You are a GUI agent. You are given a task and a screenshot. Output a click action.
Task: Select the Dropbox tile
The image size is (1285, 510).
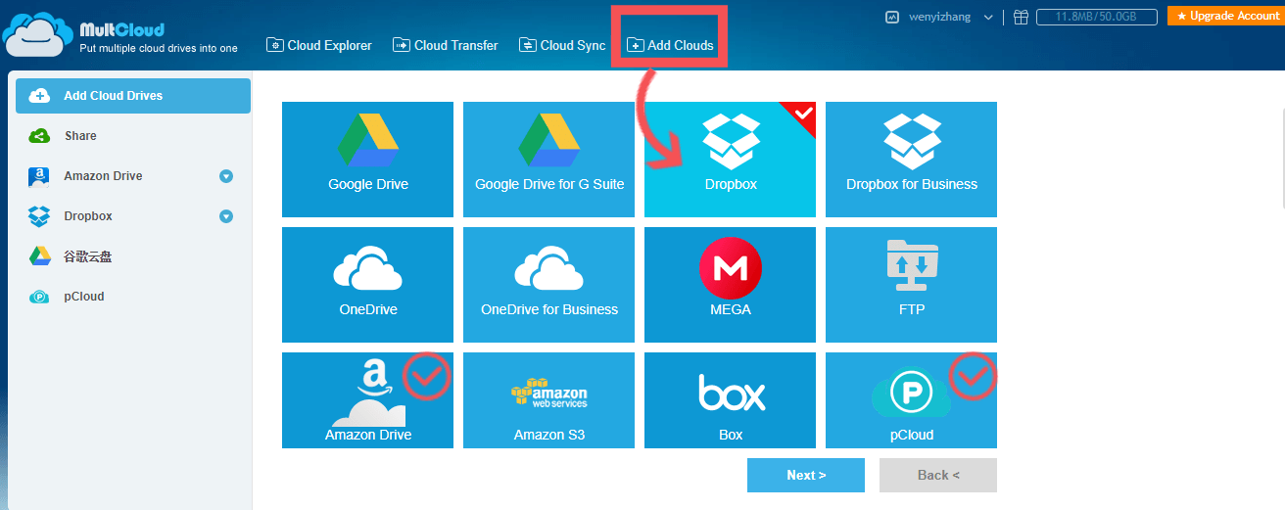(x=730, y=160)
